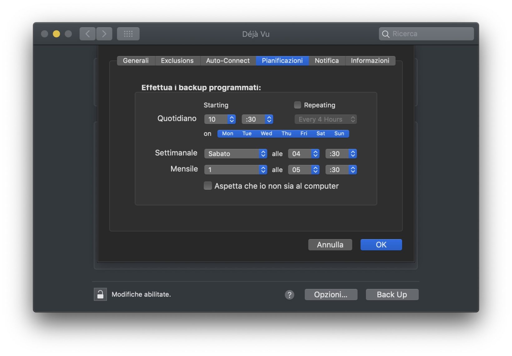Go back with the left chevron button

tap(87, 34)
